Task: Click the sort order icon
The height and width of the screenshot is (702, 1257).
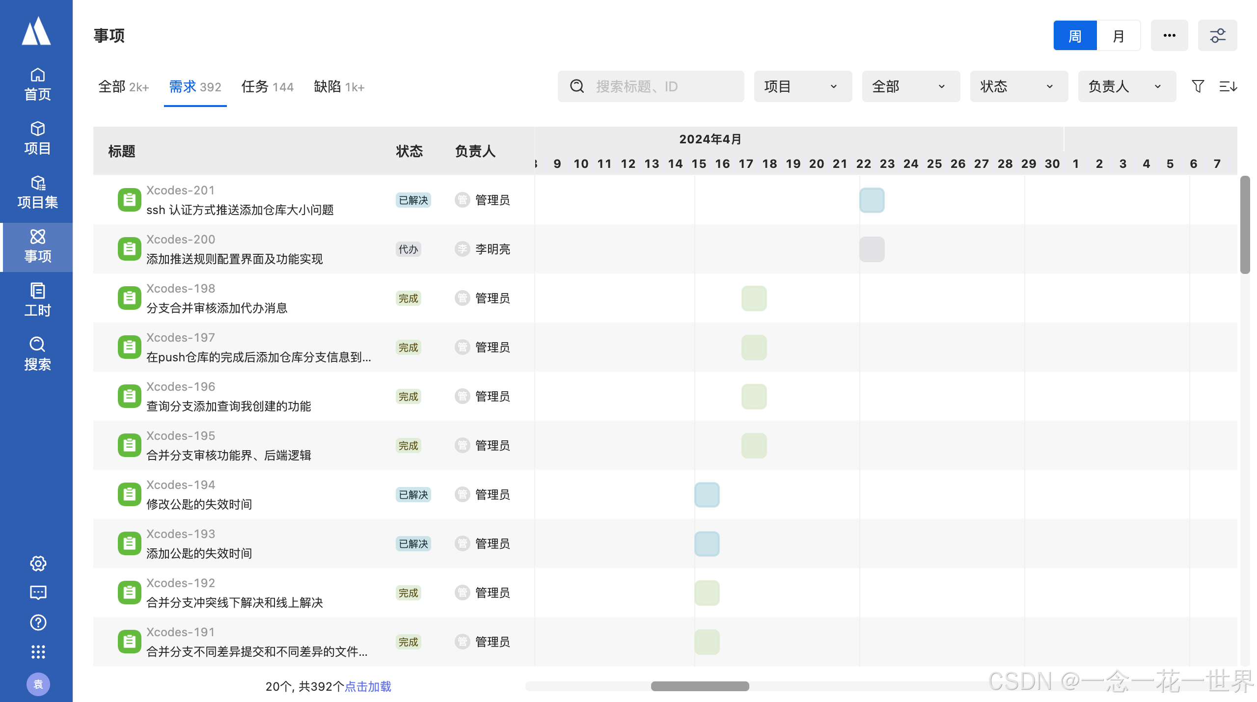Action: pos(1228,86)
